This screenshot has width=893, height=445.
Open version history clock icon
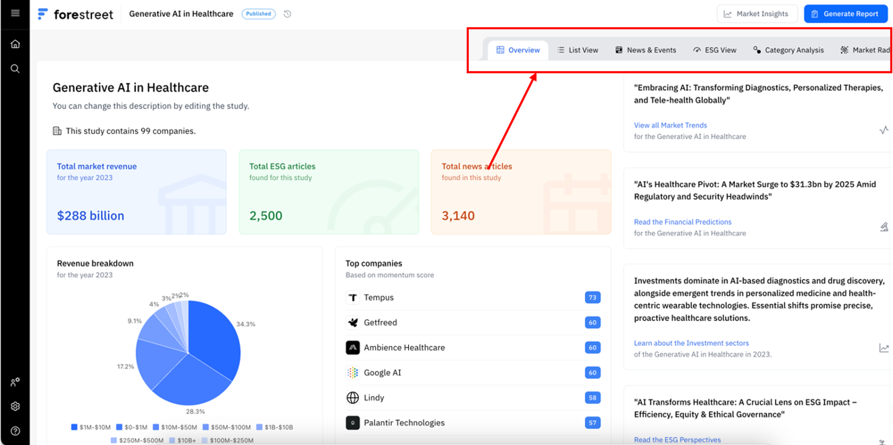[x=287, y=14]
